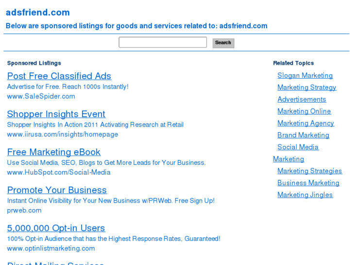The image size is (353, 265).
Task: Open the Free Marketing eBook listing
Action: point(53,152)
